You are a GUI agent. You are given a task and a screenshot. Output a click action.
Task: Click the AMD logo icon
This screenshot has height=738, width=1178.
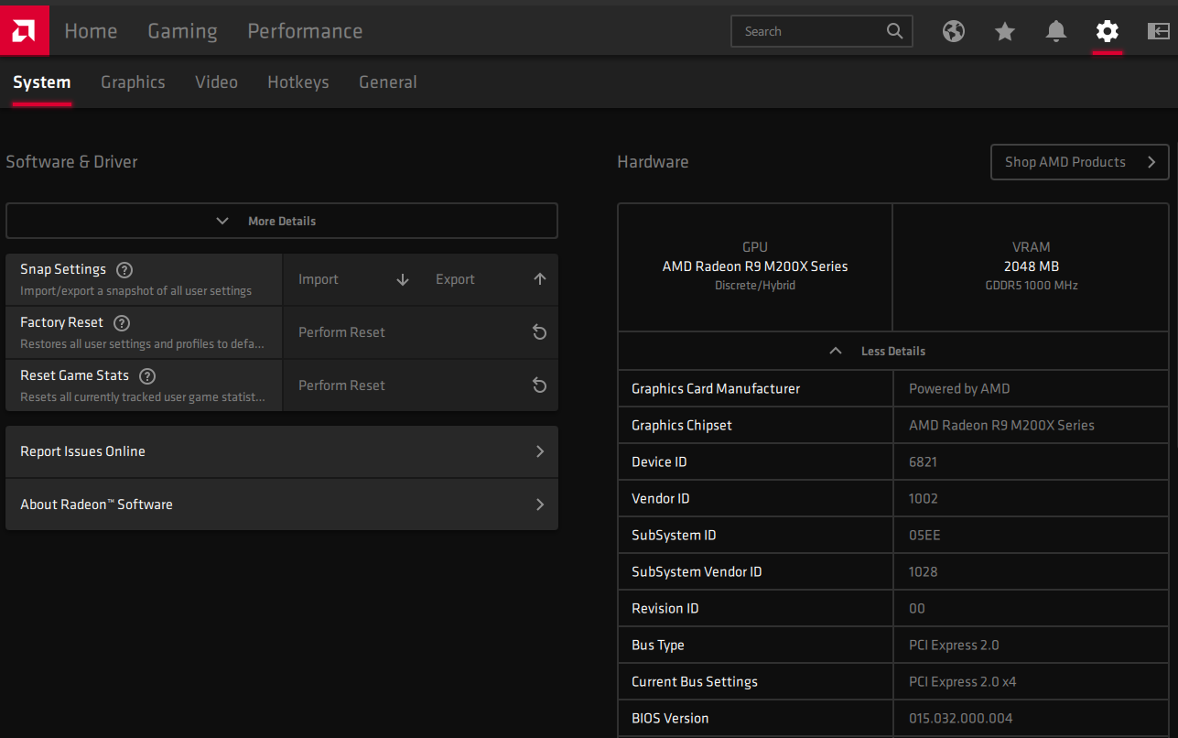pyautogui.click(x=25, y=31)
